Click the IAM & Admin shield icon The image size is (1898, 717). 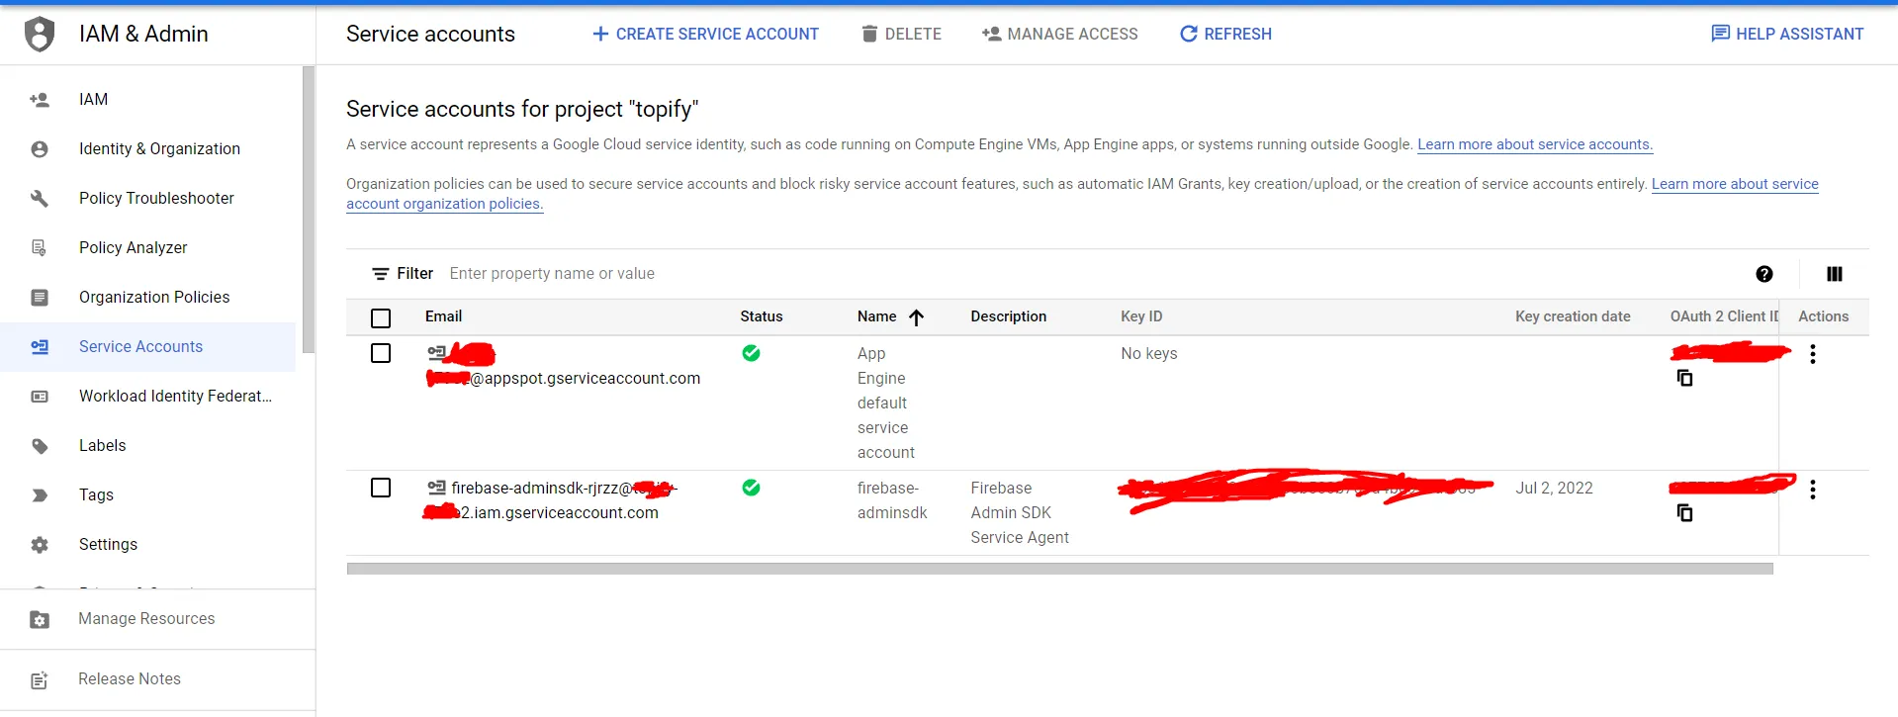(x=40, y=34)
